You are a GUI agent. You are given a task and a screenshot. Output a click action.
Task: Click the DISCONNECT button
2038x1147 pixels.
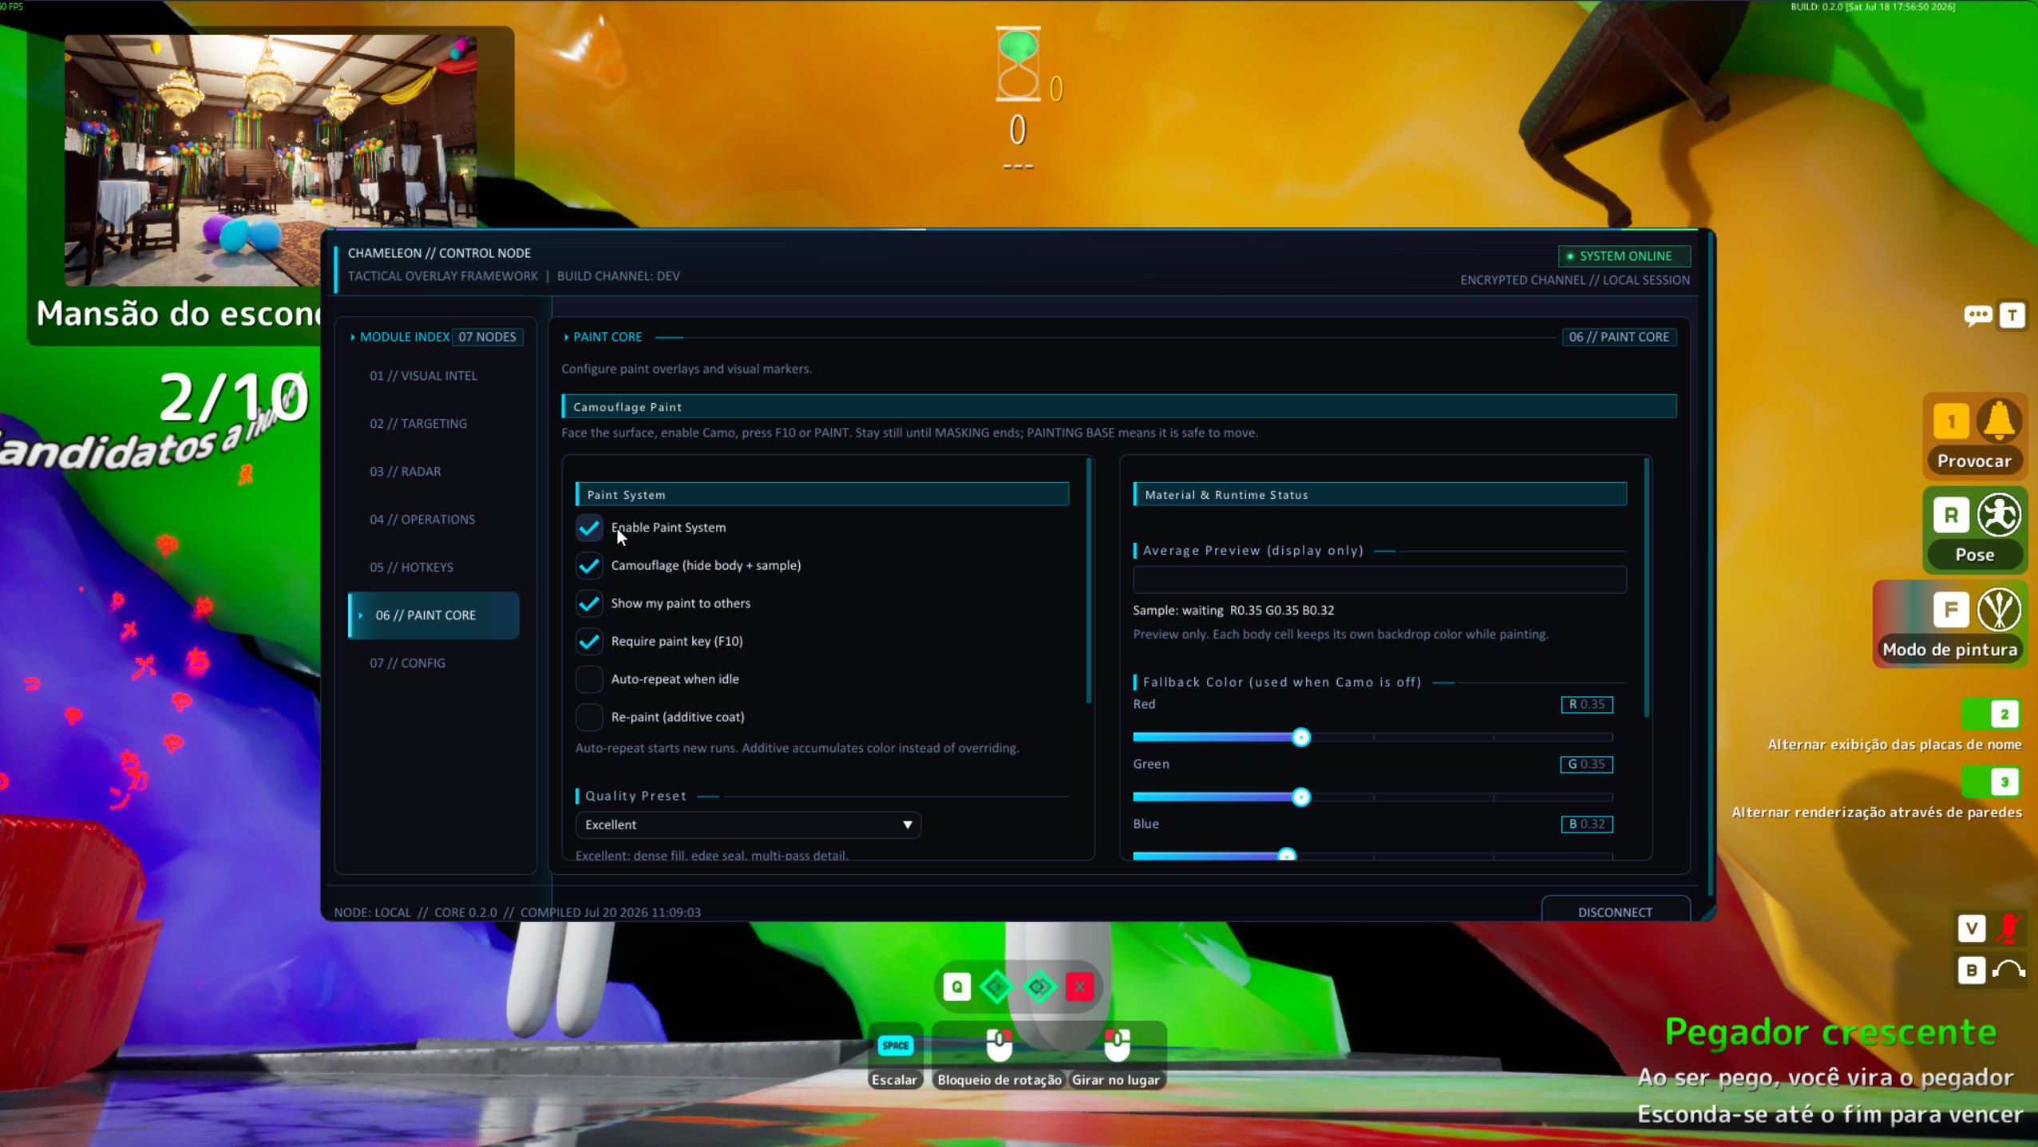point(1615,912)
